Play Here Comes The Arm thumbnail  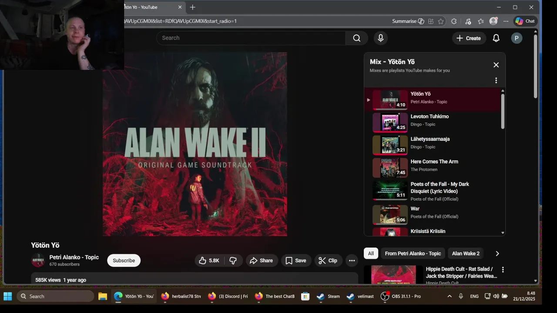click(x=390, y=167)
